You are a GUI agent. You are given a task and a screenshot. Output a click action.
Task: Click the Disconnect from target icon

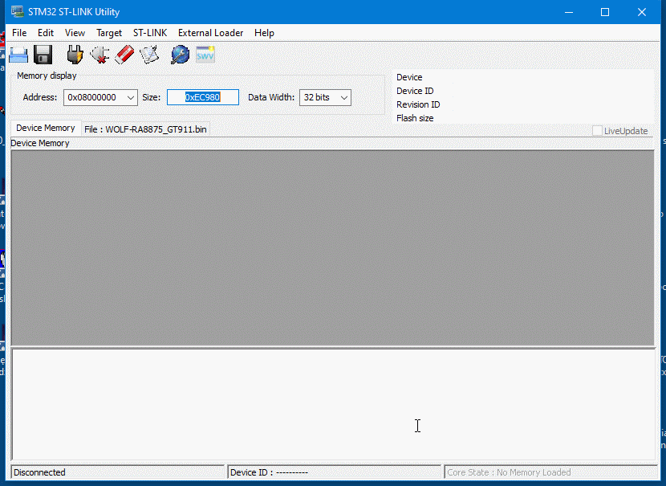click(99, 55)
